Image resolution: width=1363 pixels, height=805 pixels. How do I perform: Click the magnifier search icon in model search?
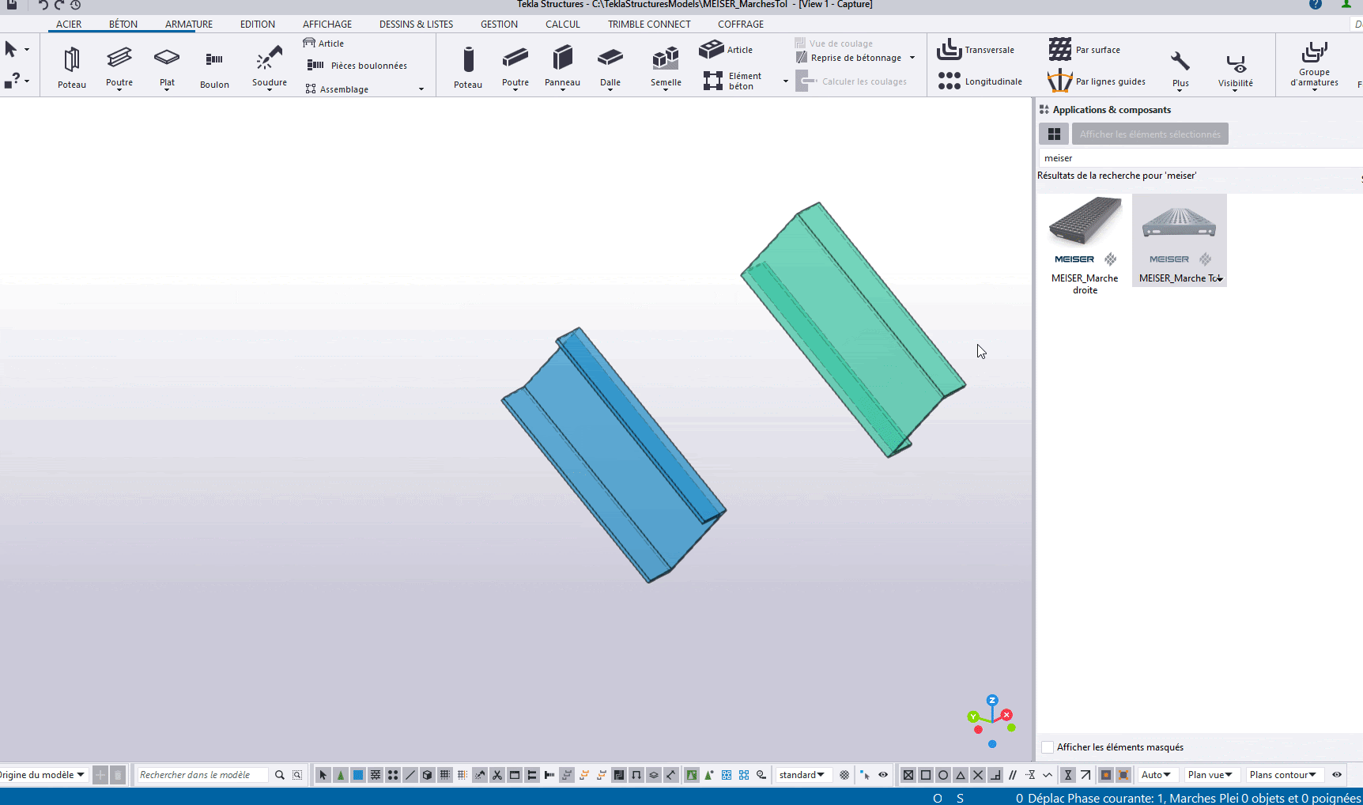pyautogui.click(x=280, y=775)
